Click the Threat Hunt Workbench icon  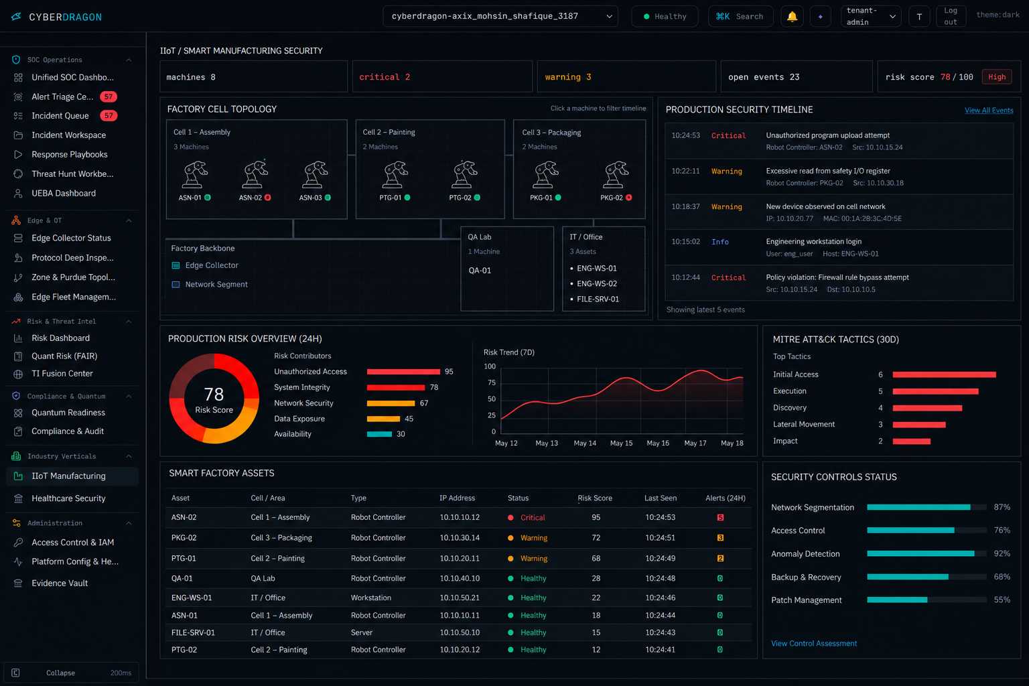[x=18, y=174]
